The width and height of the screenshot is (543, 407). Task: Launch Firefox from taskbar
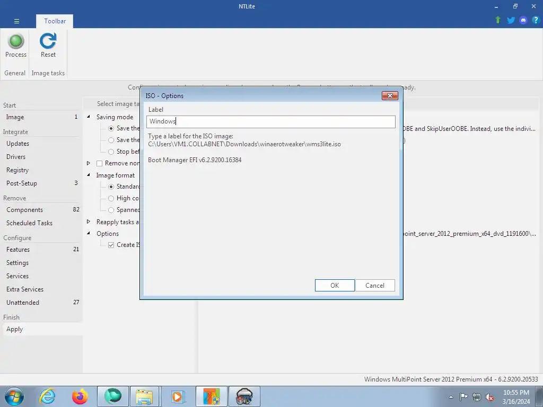(x=80, y=396)
